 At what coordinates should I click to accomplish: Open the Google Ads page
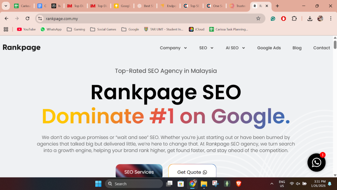269,48
